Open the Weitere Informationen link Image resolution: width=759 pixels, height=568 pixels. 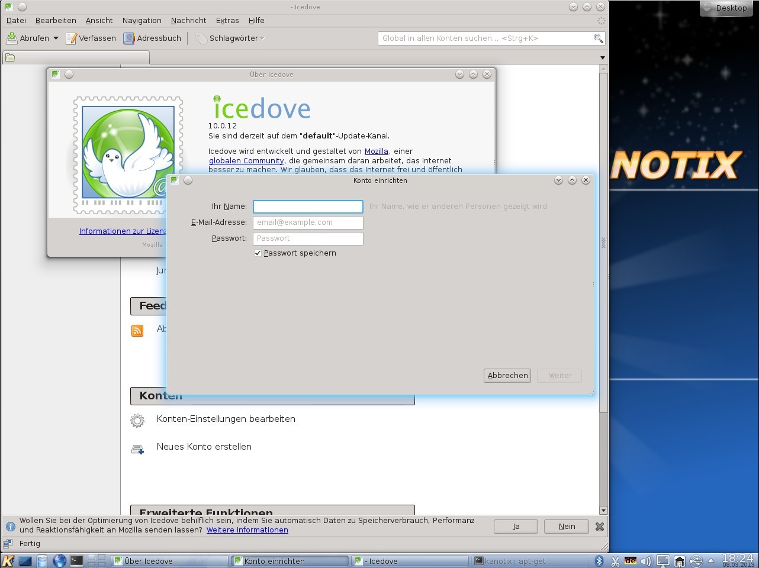coord(247,530)
